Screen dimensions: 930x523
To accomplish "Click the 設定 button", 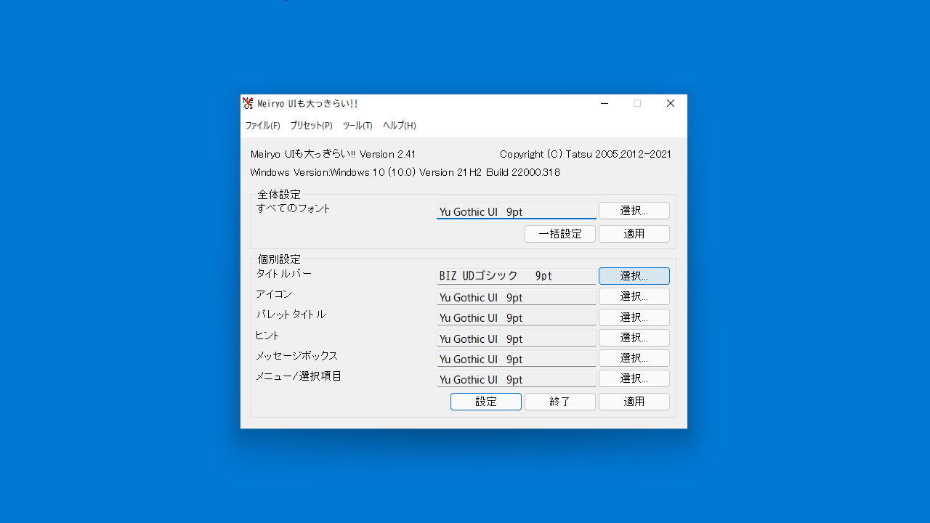I will (486, 402).
